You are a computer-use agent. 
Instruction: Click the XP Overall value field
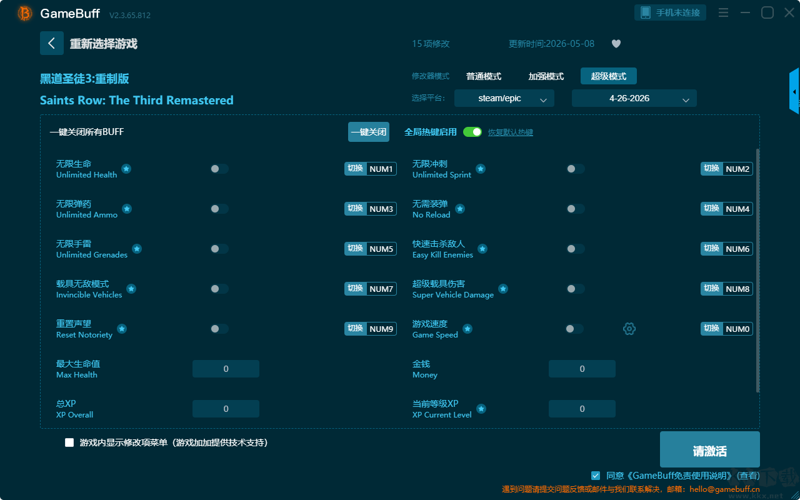pos(226,409)
